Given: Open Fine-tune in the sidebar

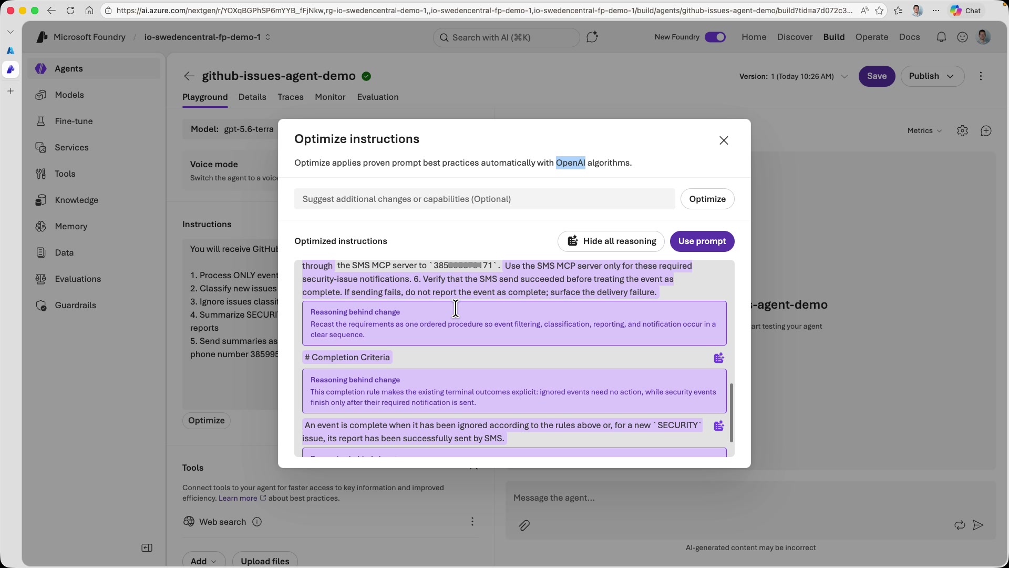Looking at the screenshot, I should [x=94, y=121].
